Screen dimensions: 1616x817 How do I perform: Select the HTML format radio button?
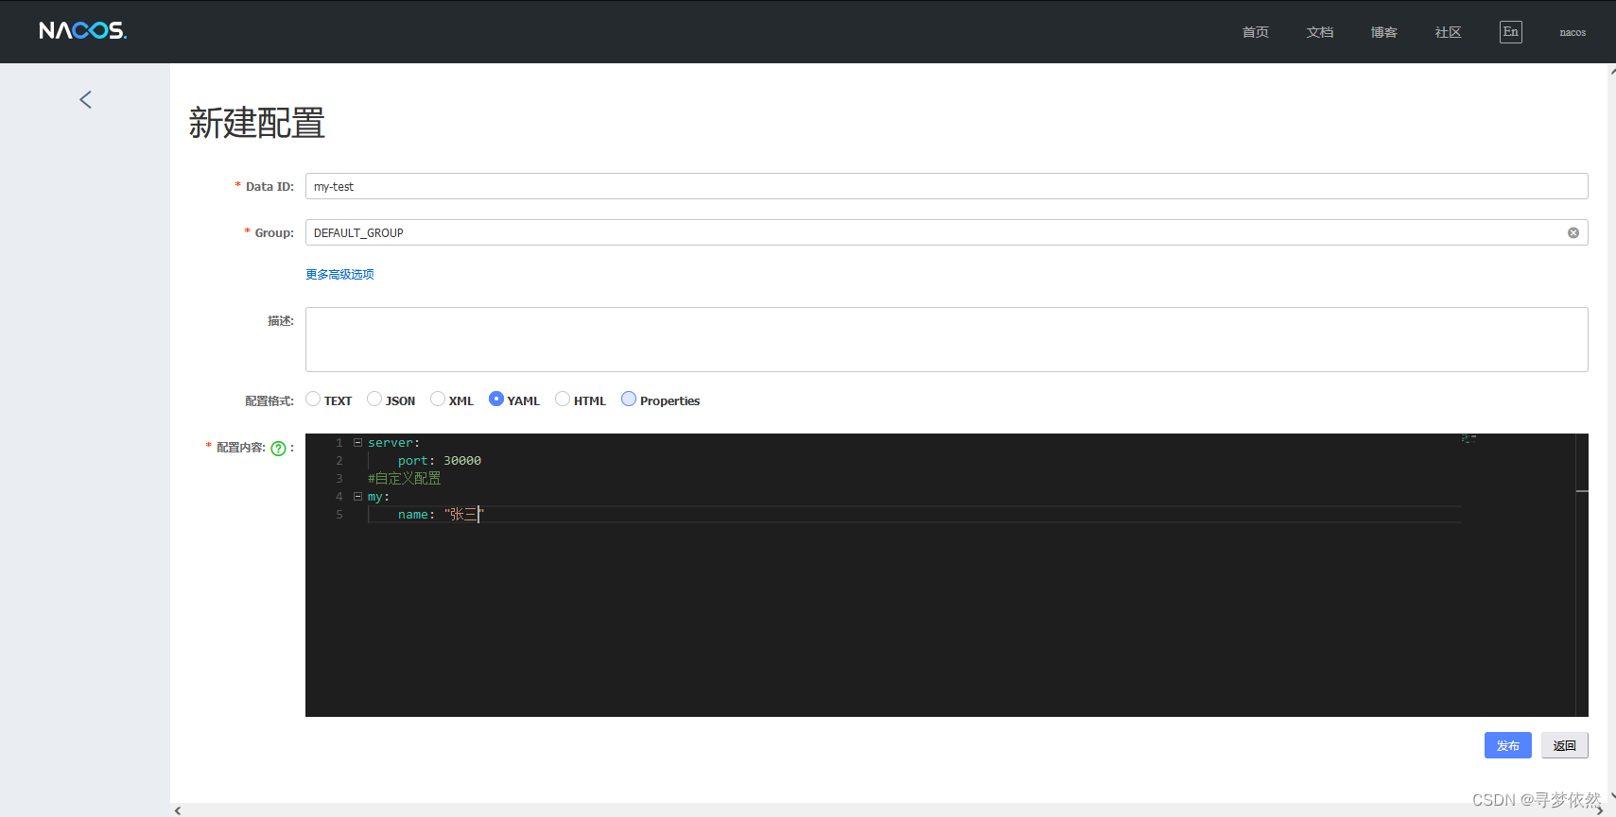[x=563, y=399]
